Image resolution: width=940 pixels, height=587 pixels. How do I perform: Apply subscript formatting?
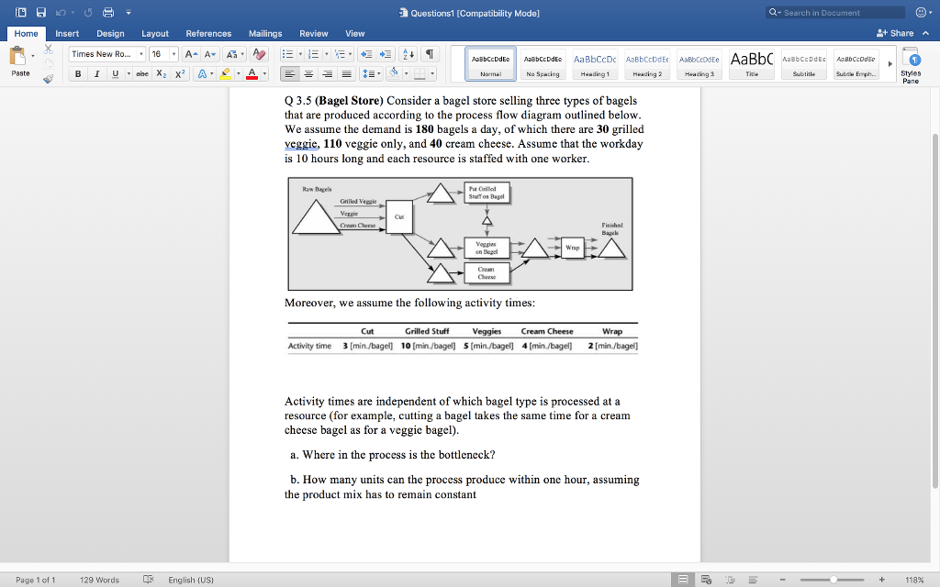point(162,73)
